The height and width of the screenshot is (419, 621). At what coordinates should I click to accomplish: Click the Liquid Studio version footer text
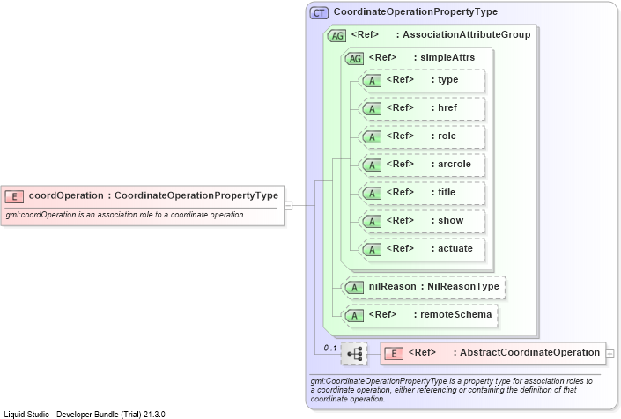[x=85, y=415]
